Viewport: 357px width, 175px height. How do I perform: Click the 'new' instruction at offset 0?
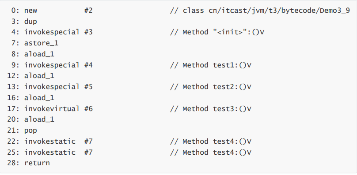point(30,11)
